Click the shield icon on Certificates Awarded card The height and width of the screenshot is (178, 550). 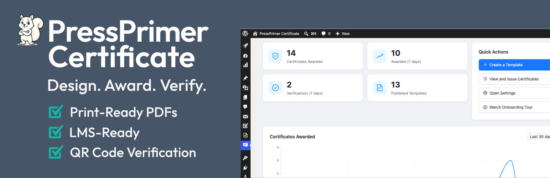click(x=275, y=56)
